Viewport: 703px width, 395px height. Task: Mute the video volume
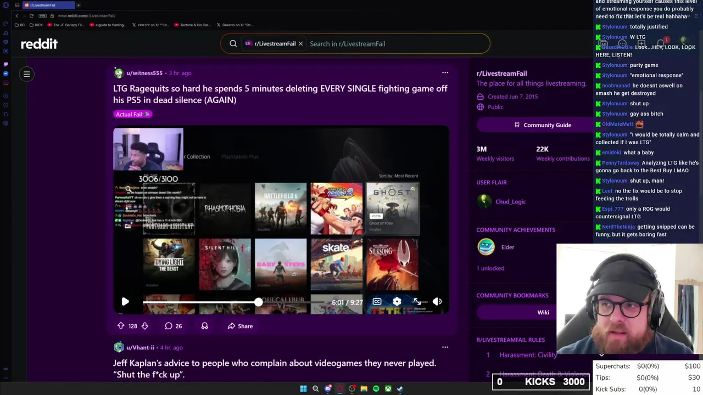(437, 301)
